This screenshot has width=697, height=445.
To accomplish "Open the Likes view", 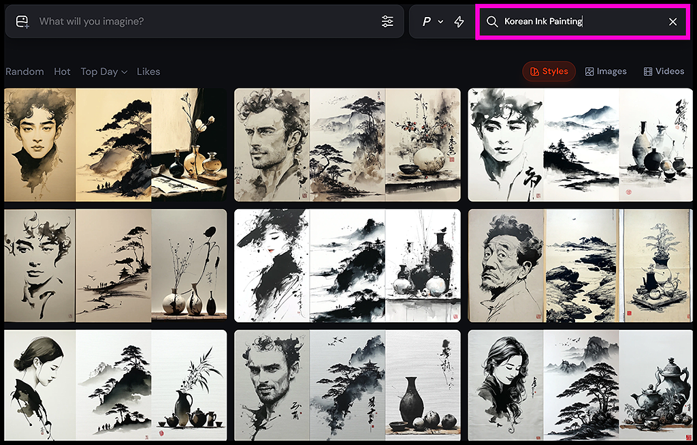I will coord(148,72).
